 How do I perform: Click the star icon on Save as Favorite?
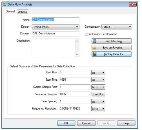[x=94, y=48]
